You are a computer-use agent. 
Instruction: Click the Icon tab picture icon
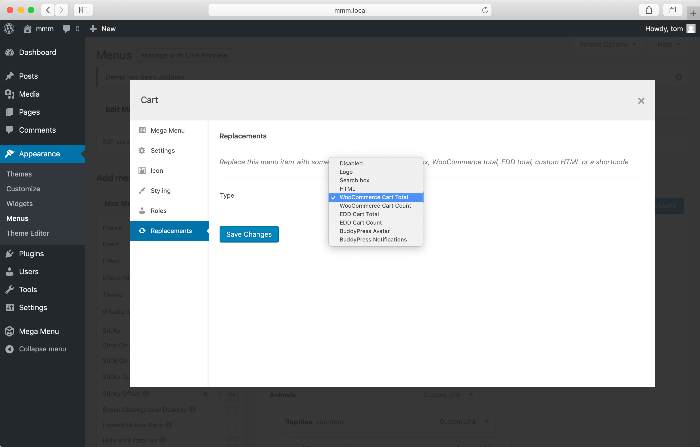coord(142,170)
